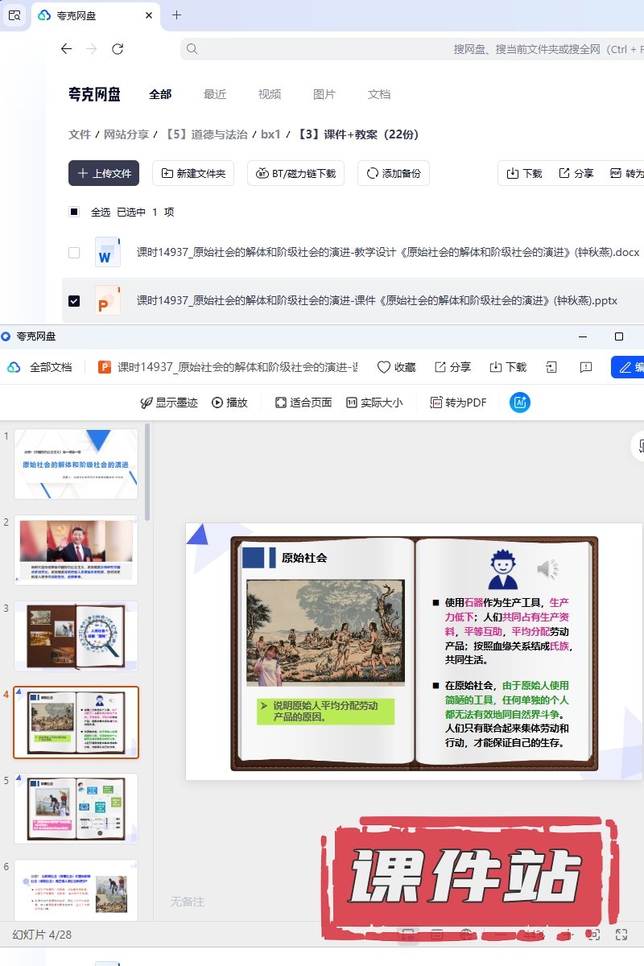Check the box beside the .docx file
This screenshot has height=966, width=644.
74,252
